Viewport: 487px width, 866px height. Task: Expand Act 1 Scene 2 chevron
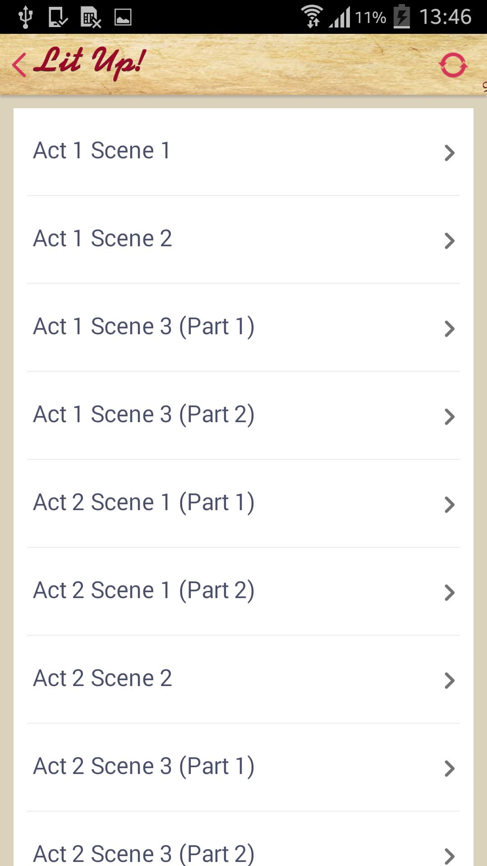449,241
